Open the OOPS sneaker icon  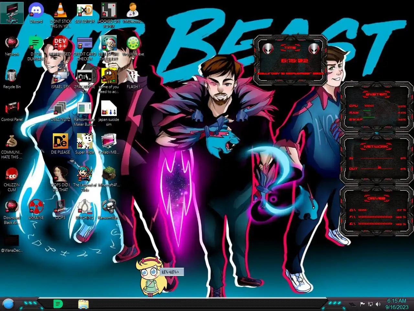60,209
